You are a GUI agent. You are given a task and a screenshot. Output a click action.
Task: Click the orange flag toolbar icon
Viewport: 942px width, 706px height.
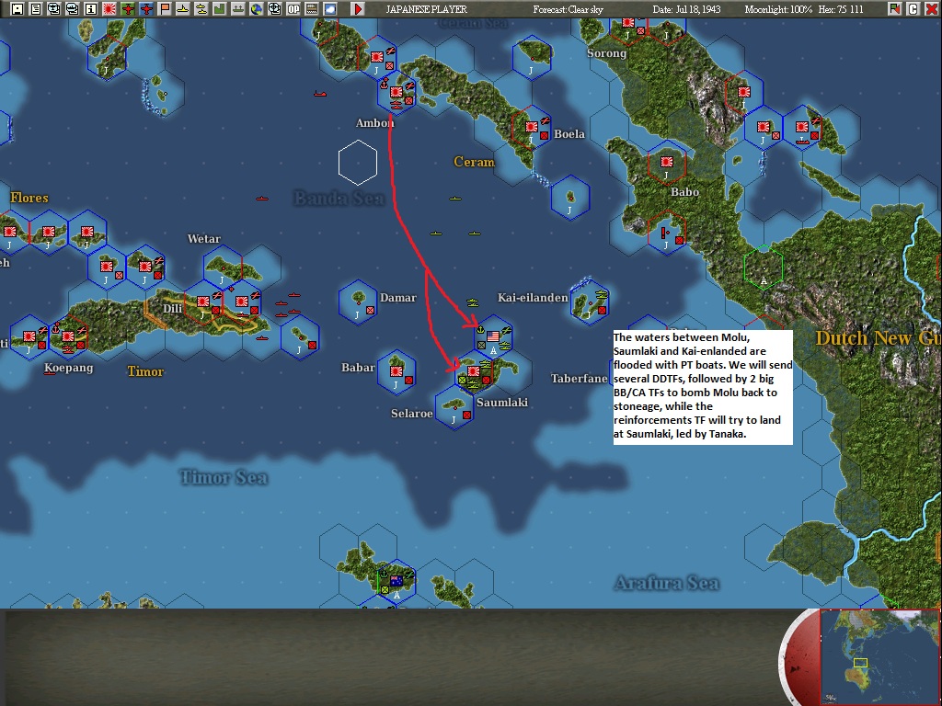(165, 9)
